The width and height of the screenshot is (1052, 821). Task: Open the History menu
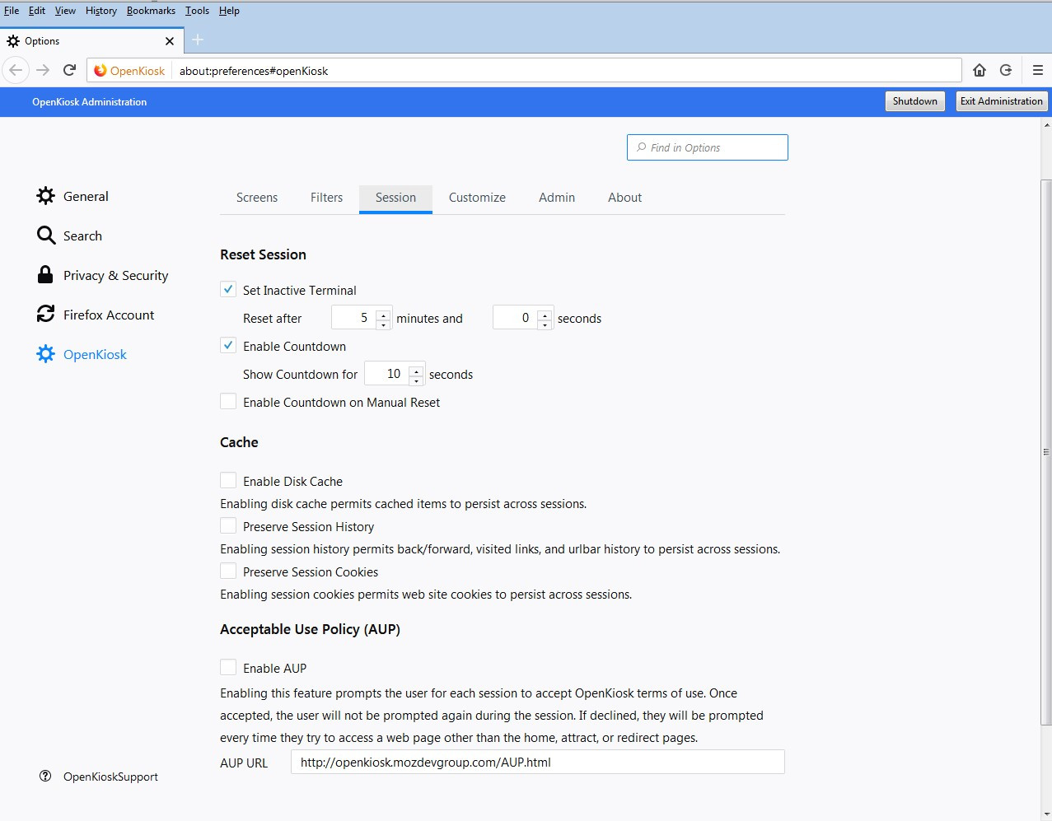tap(101, 11)
